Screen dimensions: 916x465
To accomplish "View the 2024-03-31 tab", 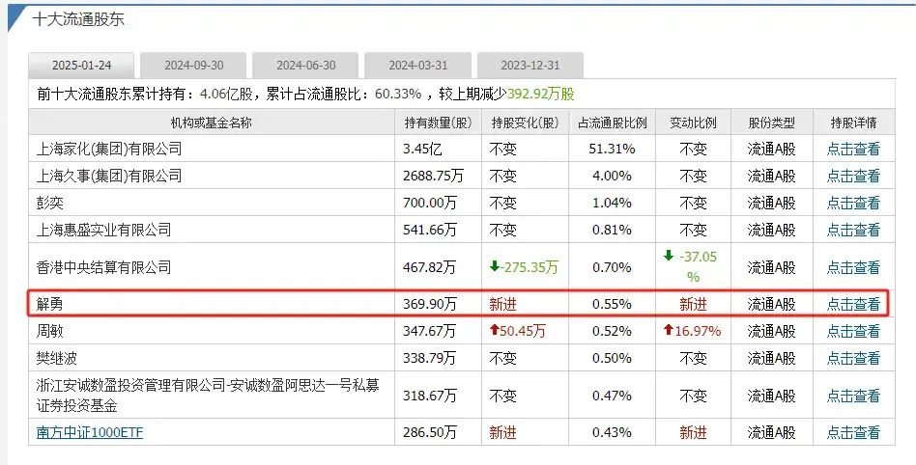I will (x=417, y=66).
